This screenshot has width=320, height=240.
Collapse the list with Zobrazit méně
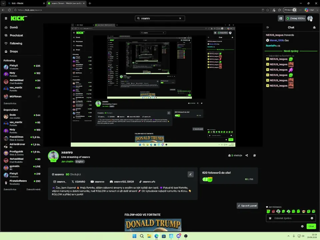[x=33, y=189]
